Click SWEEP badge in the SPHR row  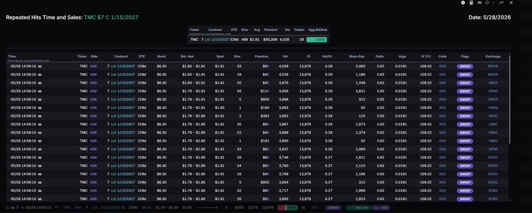(465, 149)
